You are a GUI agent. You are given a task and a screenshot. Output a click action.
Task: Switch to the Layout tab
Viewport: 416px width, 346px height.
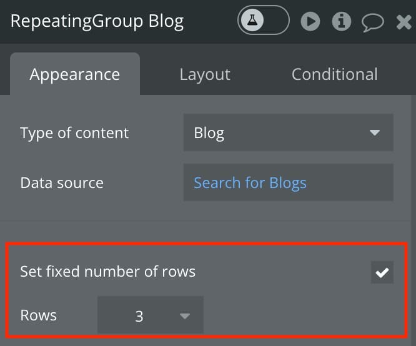coord(205,74)
